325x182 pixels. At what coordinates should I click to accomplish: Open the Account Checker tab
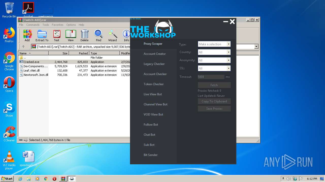(x=155, y=74)
